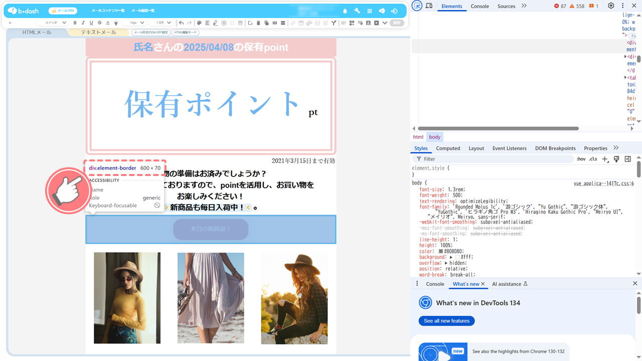Toggle bold text formatting
Viewport: 642px width, 361px height.
pos(75,23)
